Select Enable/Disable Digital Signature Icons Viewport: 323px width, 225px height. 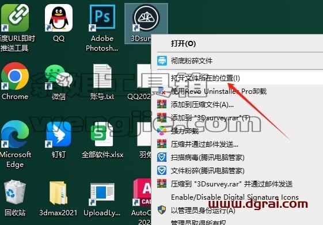pyautogui.click(x=237, y=197)
